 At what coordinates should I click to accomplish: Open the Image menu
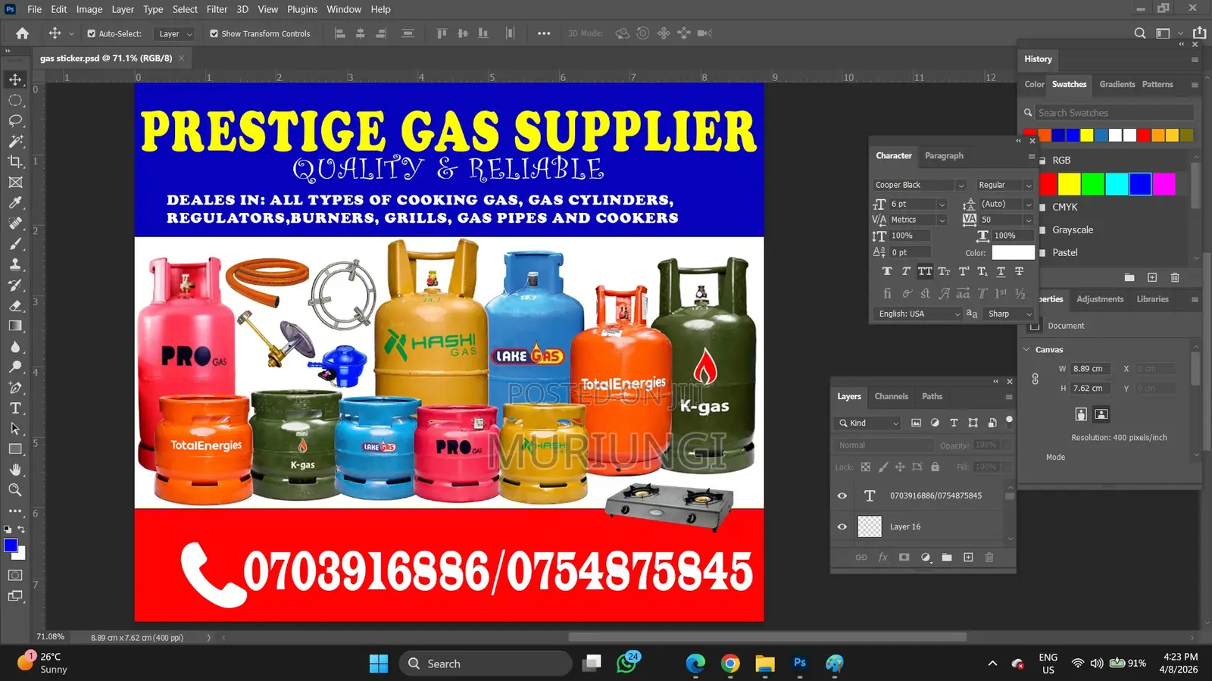pos(89,9)
